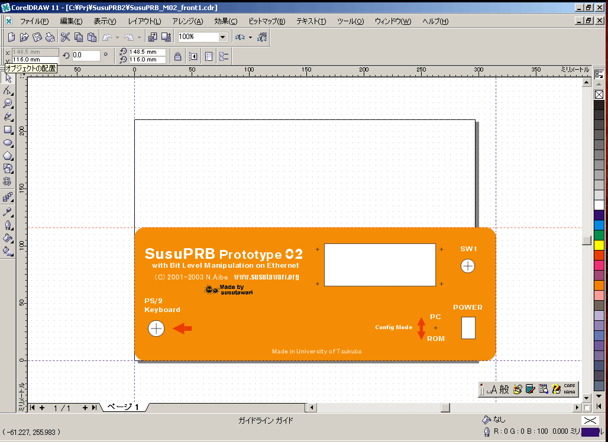Create a new document
This screenshot has width=608, height=442.
click(12, 37)
